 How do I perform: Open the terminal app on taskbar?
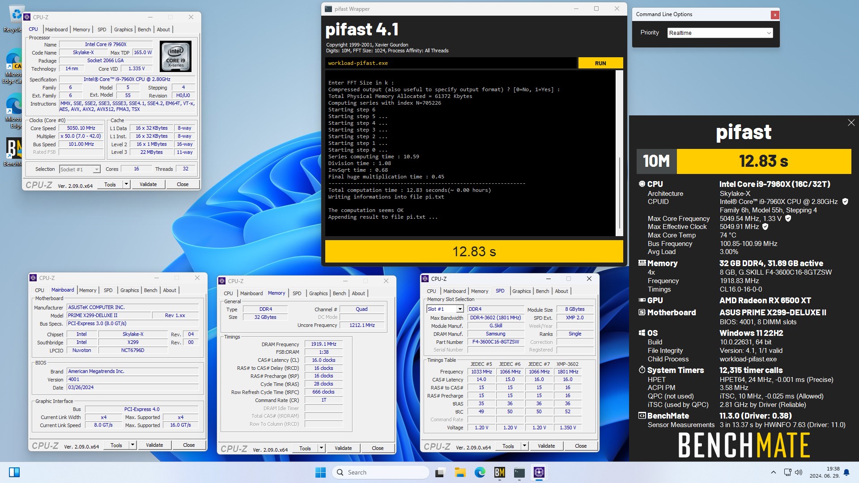519,472
